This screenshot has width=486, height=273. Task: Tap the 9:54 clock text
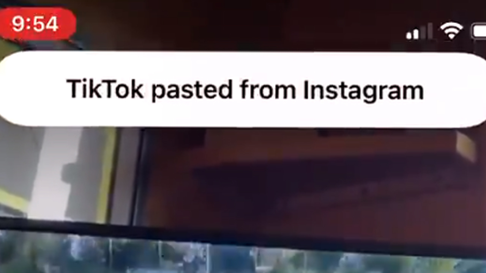click(x=35, y=24)
